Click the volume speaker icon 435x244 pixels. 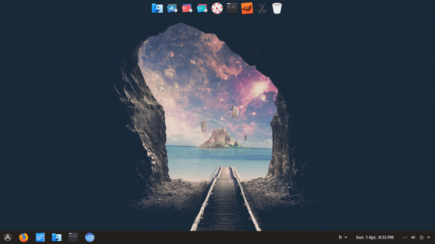(x=413, y=237)
